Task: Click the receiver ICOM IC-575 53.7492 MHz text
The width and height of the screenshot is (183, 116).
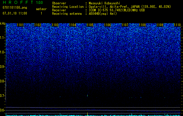Action: click(x=117, y=10)
